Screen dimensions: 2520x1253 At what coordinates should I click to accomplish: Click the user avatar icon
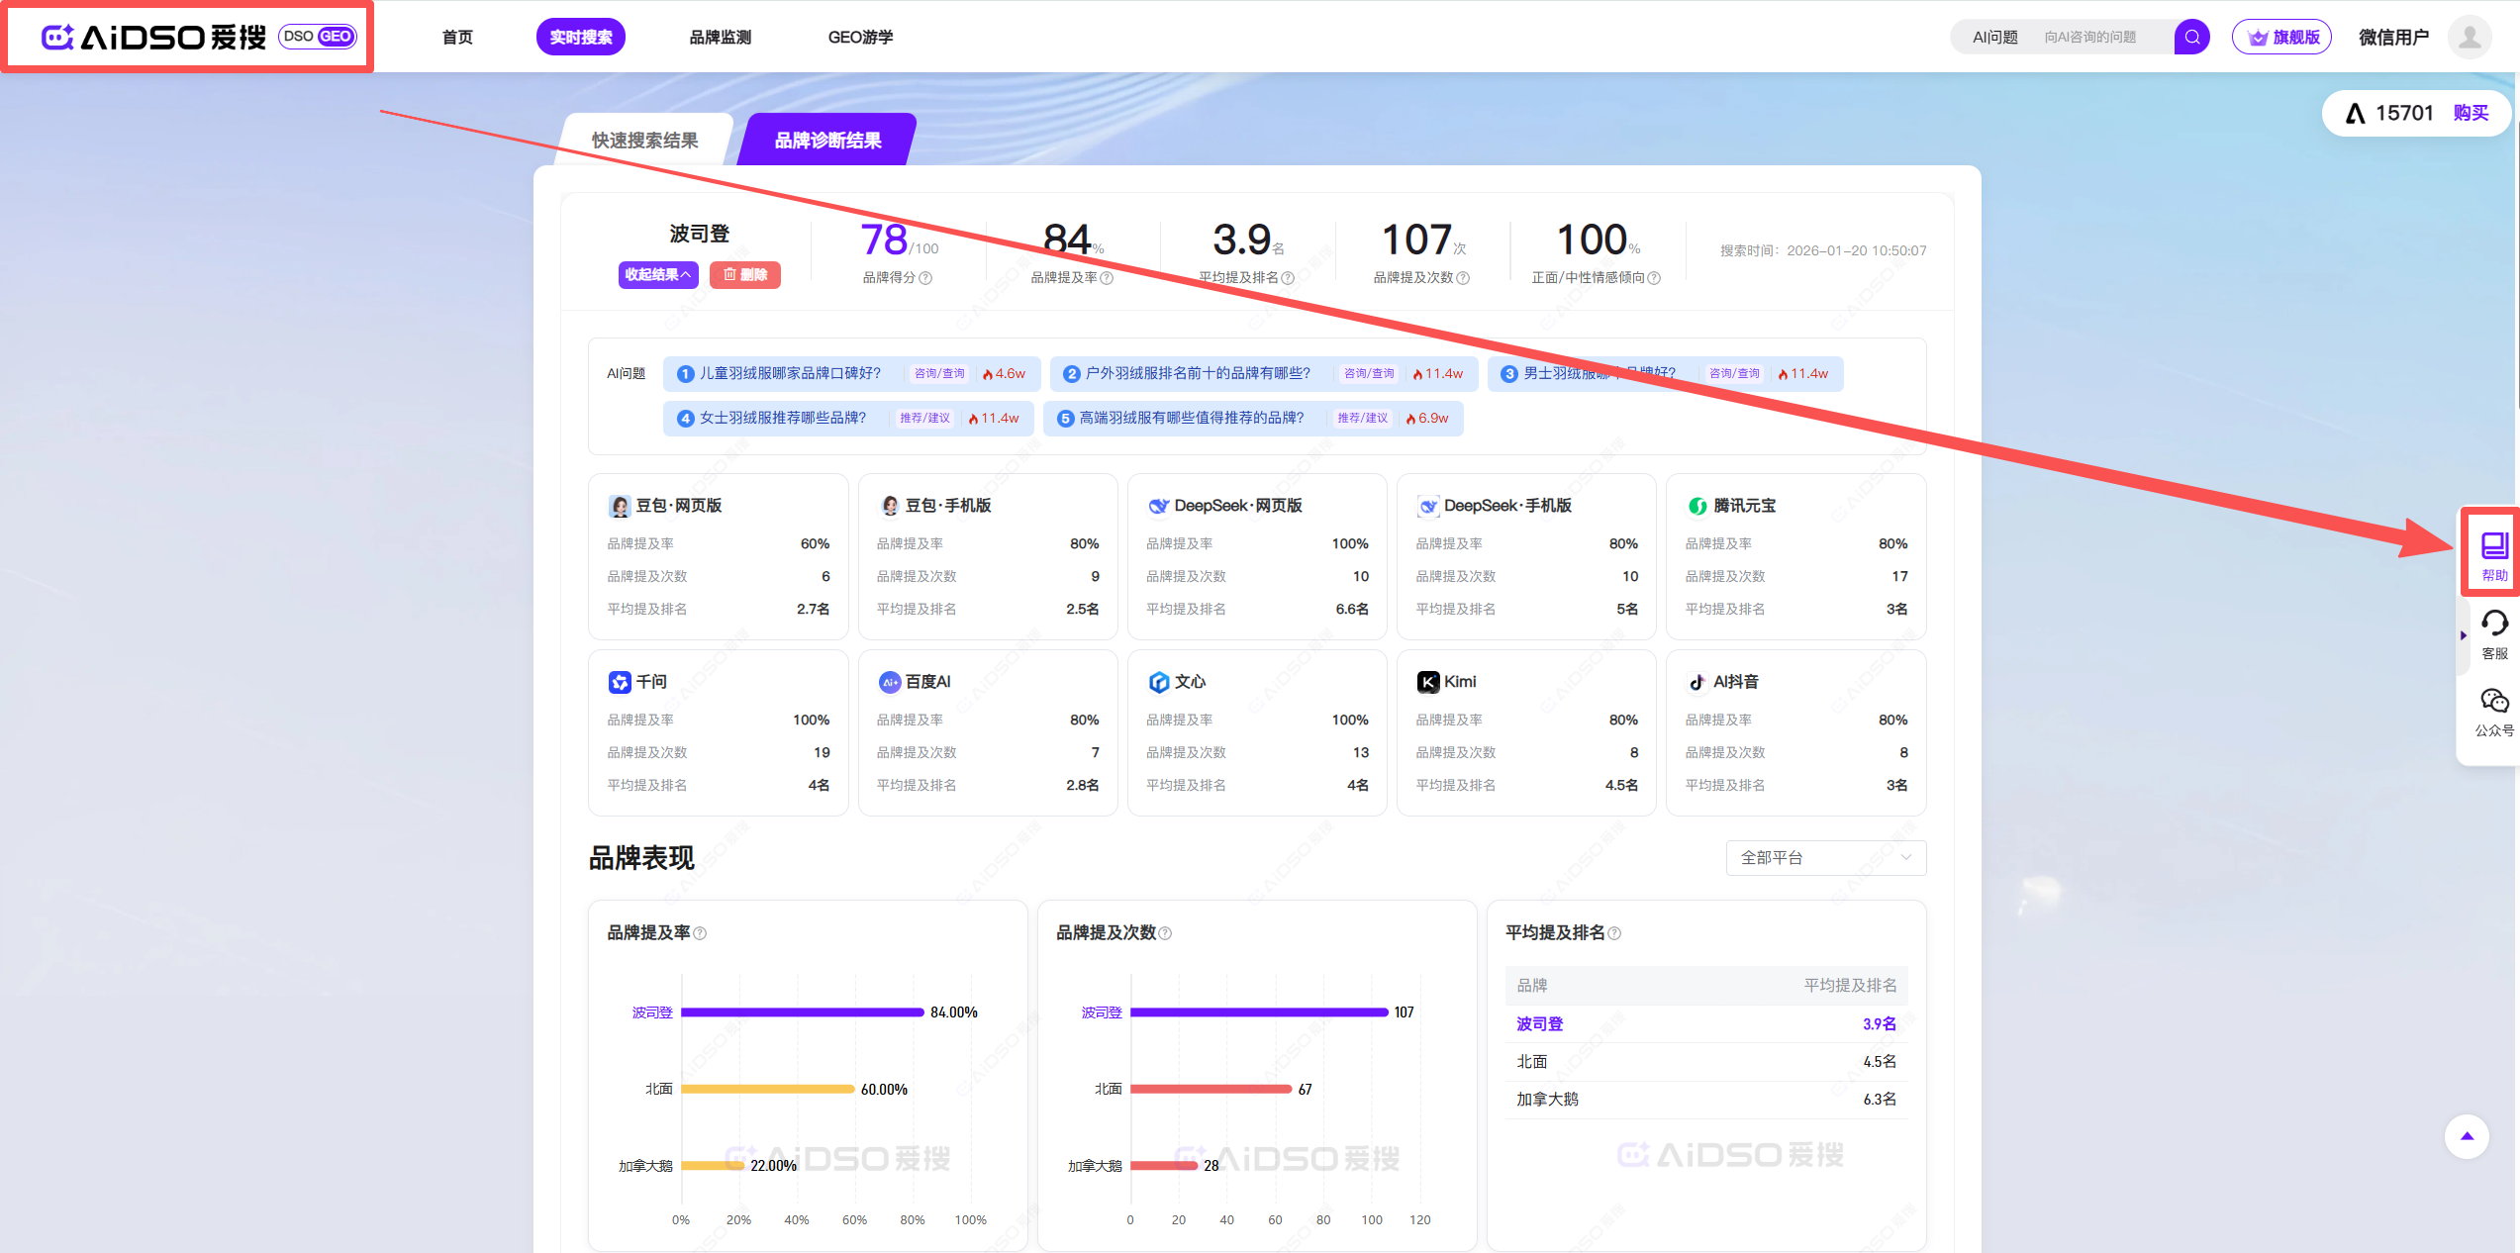tap(2470, 38)
